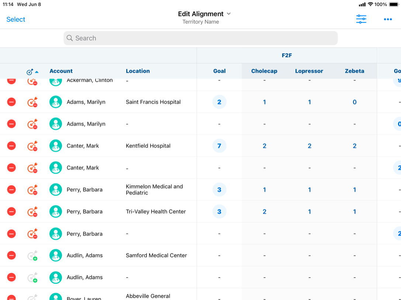Open account avatar for Perry, Barbara Tri-Valley
The image size is (401, 300).
56,212
